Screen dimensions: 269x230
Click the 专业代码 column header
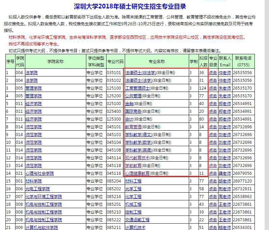(116, 62)
